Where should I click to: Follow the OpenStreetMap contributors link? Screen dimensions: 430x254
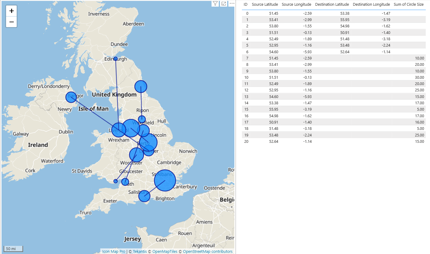(x=208, y=252)
